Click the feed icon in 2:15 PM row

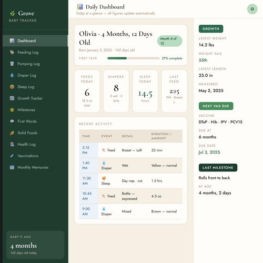tap(104, 150)
